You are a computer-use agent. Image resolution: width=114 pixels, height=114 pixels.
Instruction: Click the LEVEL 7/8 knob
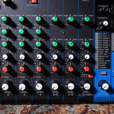[71, 87]
